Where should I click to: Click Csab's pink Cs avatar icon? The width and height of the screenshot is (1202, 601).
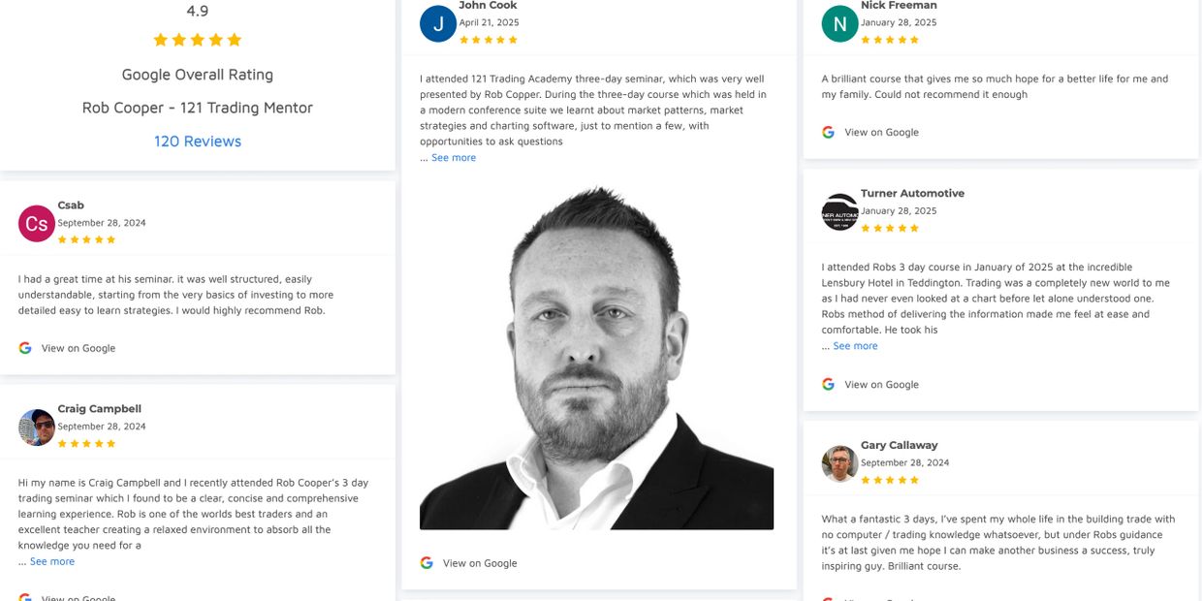(x=37, y=224)
